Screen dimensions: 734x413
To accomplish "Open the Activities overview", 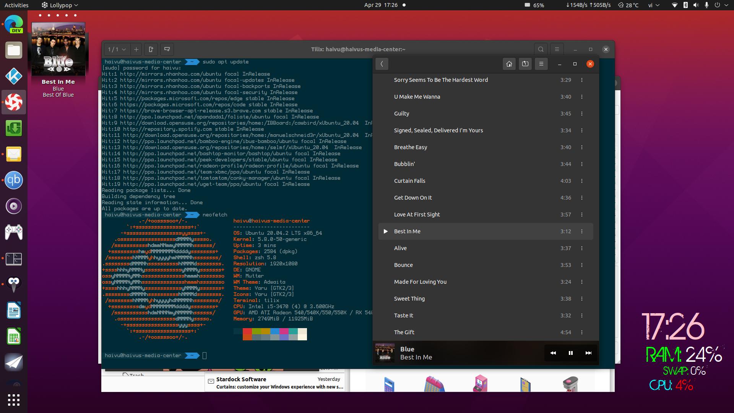I will tap(16, 5).
